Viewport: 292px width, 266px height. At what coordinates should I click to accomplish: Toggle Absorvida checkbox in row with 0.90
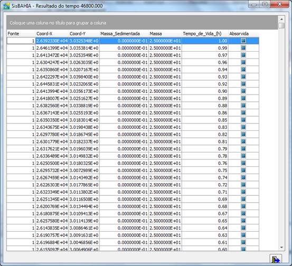(x=243, y=91)
